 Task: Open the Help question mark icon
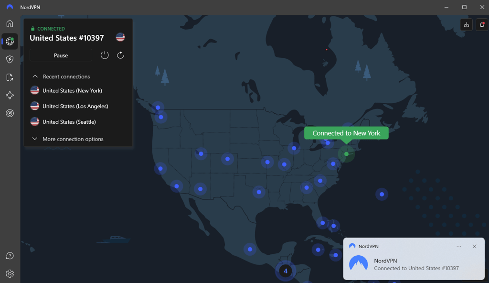(10, 256)
